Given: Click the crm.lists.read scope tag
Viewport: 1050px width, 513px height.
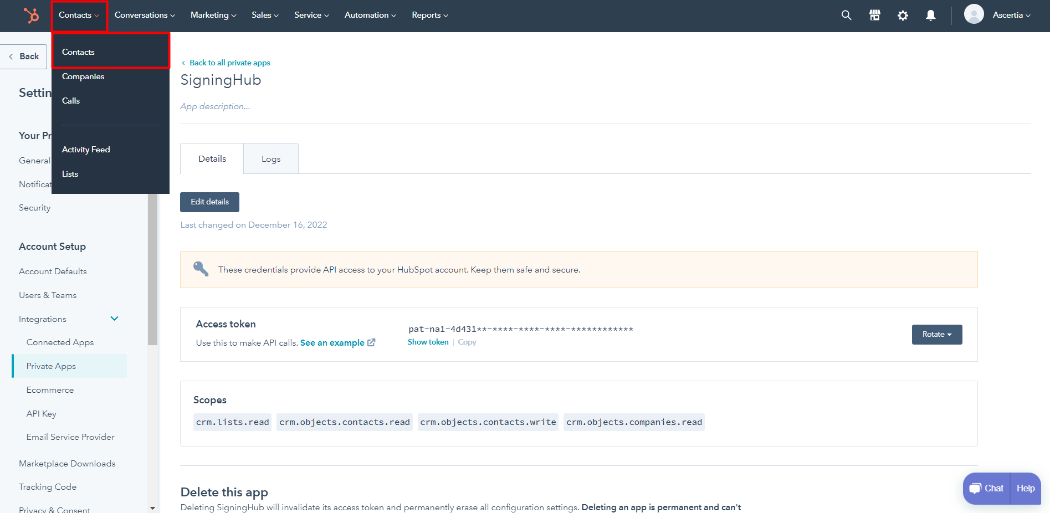Looking at the screenshot, I should [x=232, y=422].
